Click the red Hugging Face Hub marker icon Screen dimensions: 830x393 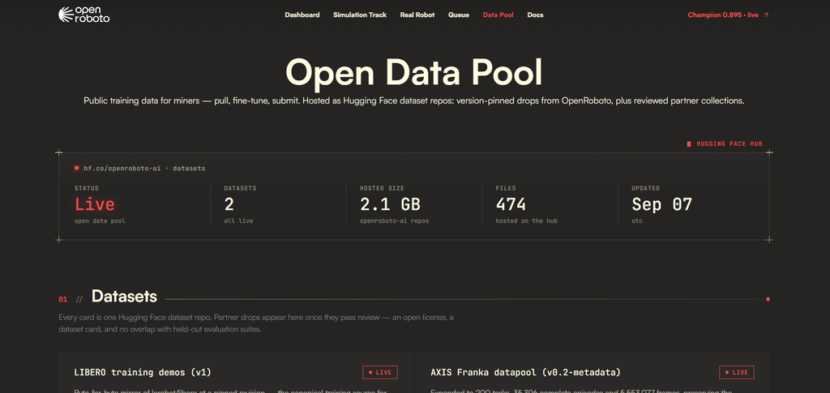[689, 144]
